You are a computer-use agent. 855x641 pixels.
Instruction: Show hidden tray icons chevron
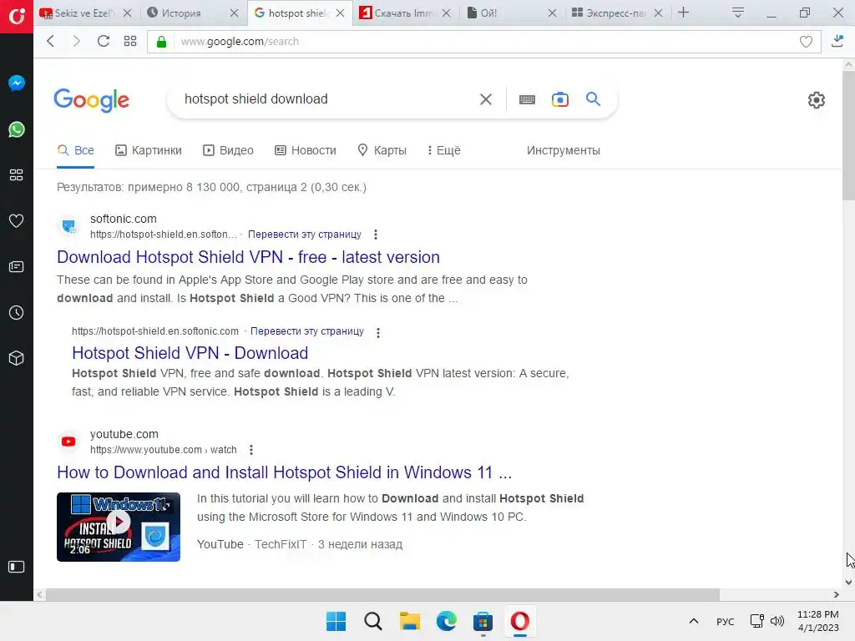pos(694,621)
